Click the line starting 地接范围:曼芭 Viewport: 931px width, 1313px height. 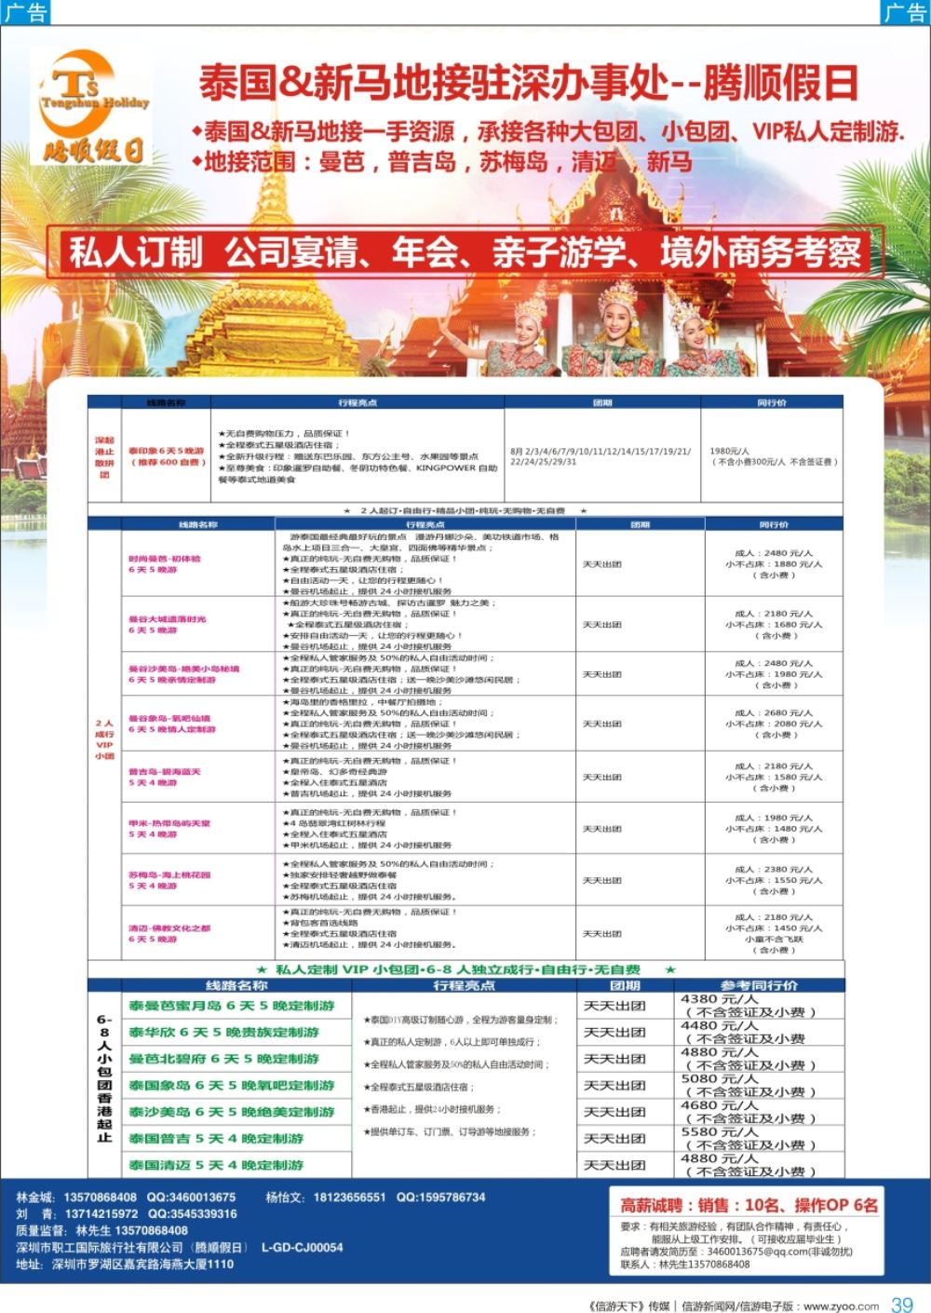[441, 161]
